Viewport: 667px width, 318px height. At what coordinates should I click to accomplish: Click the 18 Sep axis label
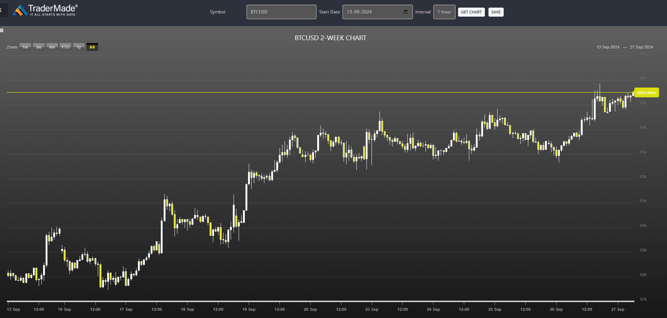[x=187, y=309]
